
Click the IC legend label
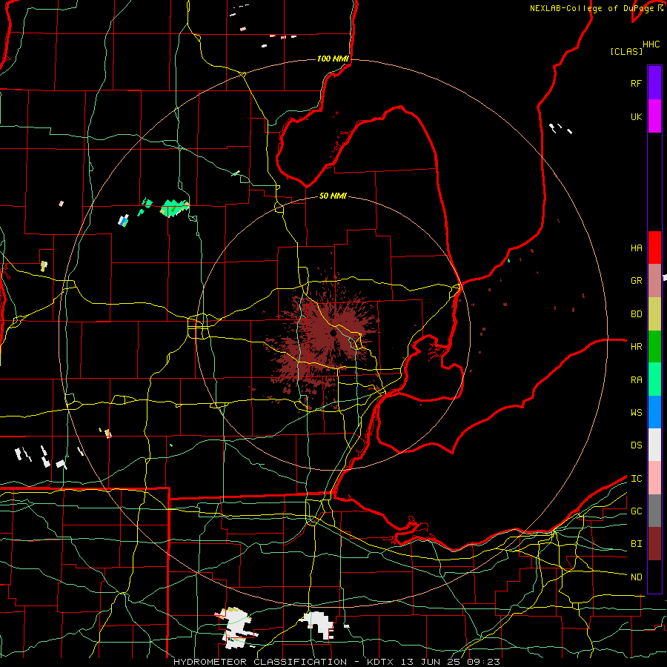pyautogui.click(x=636, y=479)
